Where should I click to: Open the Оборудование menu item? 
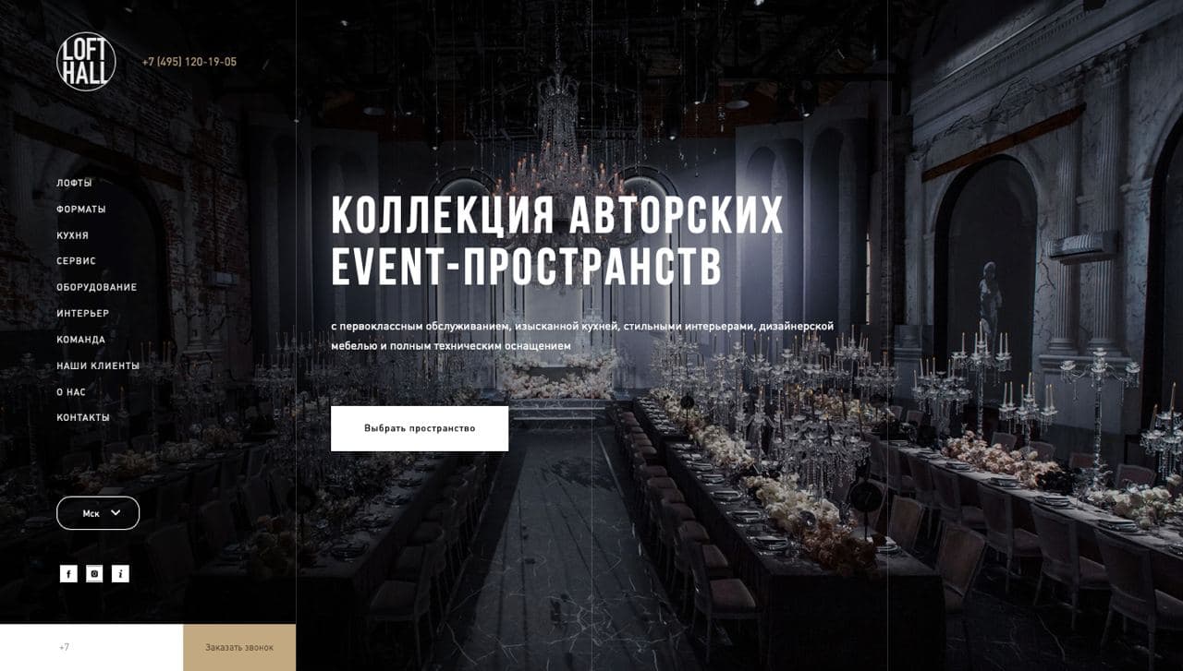pyautogui.click(x=96, y=287)
